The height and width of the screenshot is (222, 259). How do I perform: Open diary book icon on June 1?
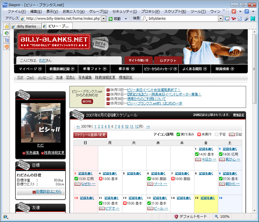(198, 159)
